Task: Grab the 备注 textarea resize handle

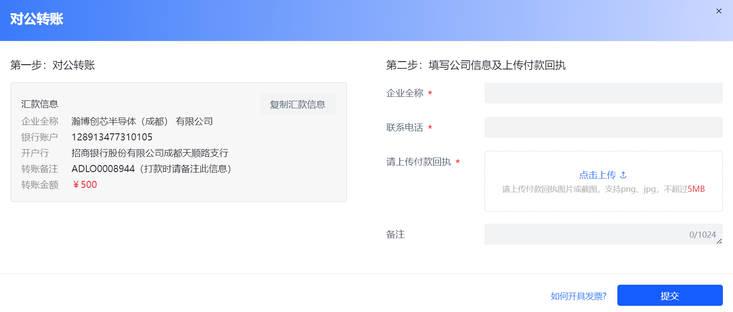Action: 719,241
